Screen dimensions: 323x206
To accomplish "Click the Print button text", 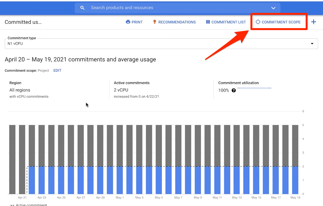I will [x=137, y=22].
